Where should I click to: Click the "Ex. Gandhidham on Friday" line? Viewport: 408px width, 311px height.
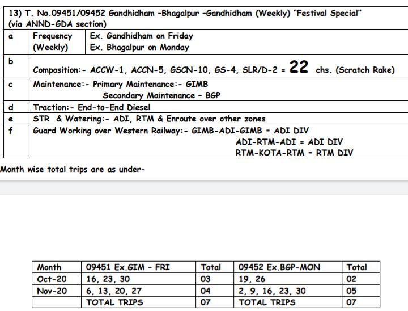click(141, 36)
